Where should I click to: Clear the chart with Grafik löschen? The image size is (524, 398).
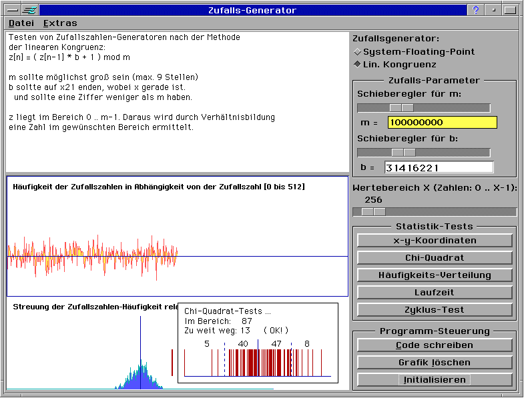click(x=435, y=363)
